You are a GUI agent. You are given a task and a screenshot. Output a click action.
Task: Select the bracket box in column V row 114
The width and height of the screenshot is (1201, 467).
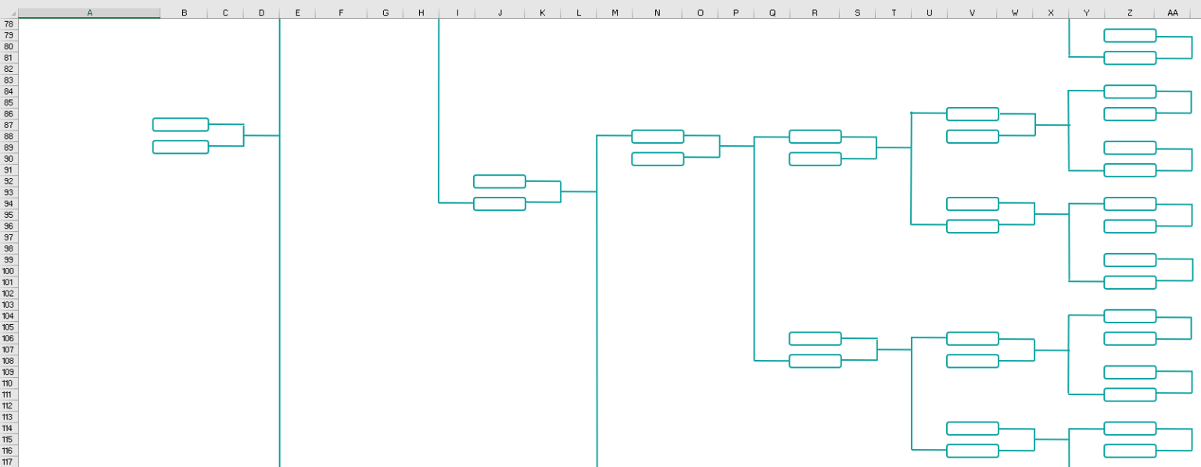972,428
